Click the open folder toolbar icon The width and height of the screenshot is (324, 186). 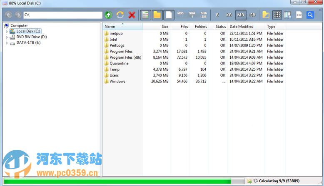coord(266,15)
